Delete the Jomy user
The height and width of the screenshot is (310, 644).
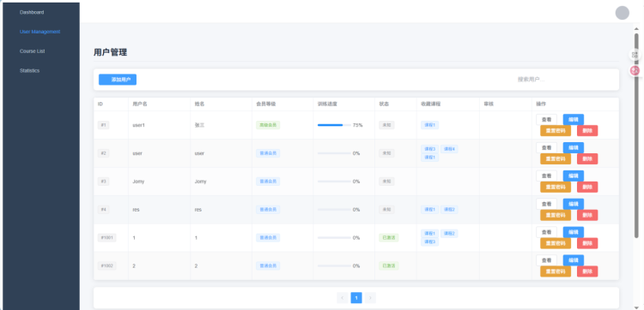point(587,188)
